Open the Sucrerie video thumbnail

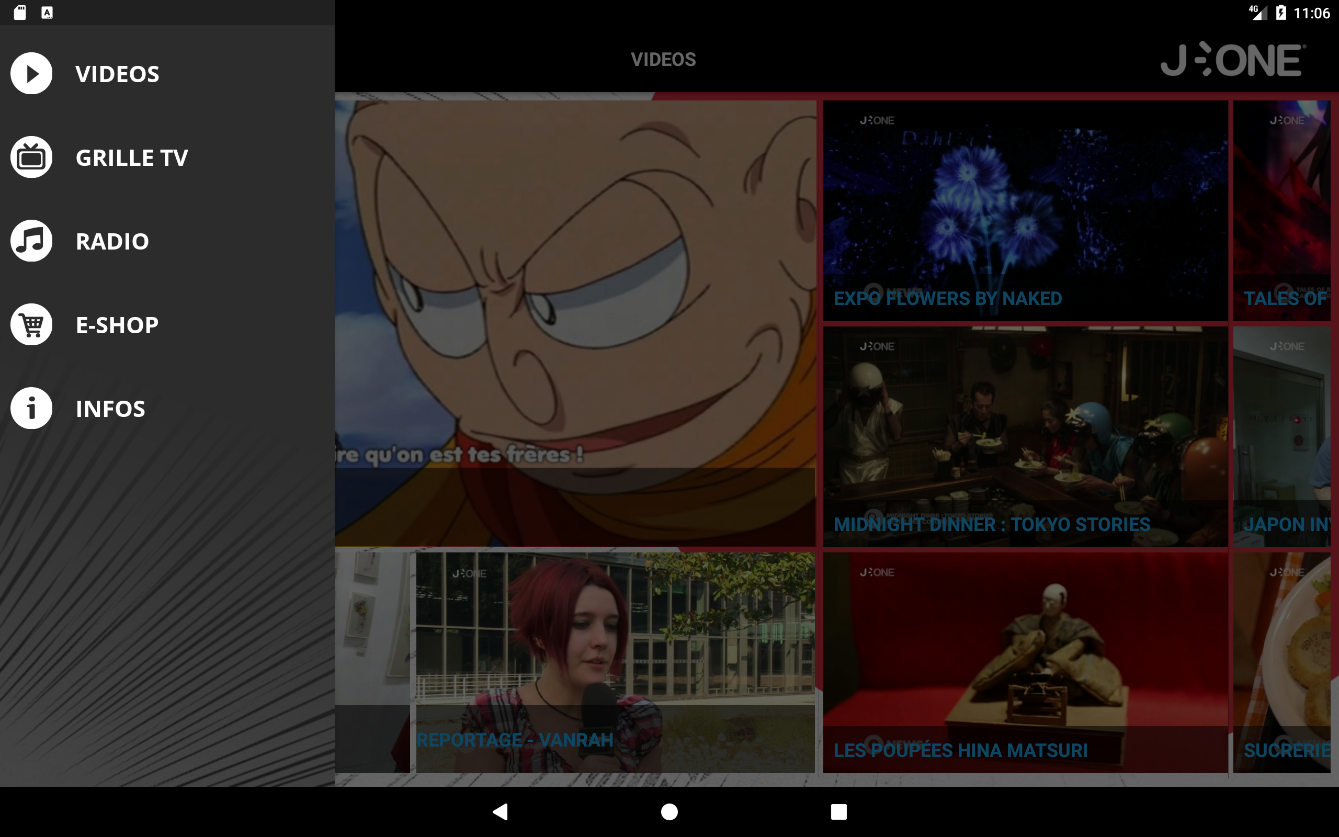[1281, 663]
